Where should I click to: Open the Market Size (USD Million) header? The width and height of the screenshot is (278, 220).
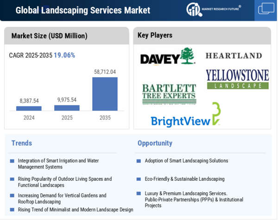(x=49, y=36)
